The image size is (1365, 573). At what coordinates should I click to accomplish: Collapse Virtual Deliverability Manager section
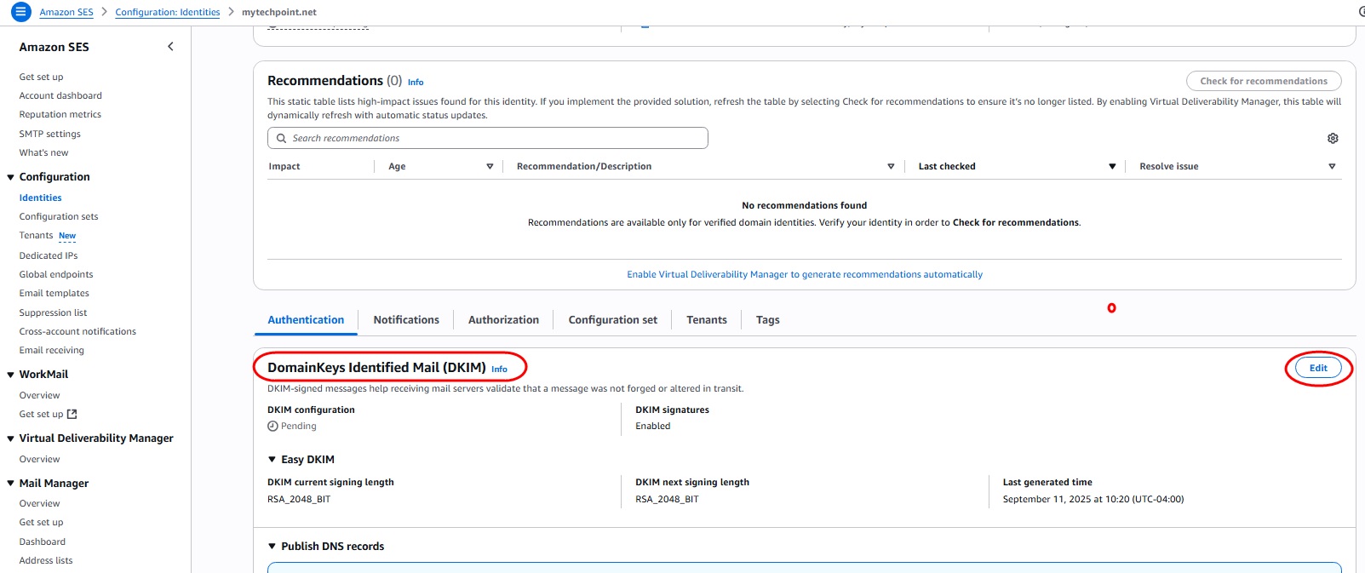point(11,438)
